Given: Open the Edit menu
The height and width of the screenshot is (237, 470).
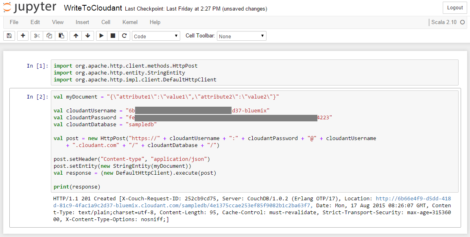Looking at the screenshot, I should pos(35,22).
